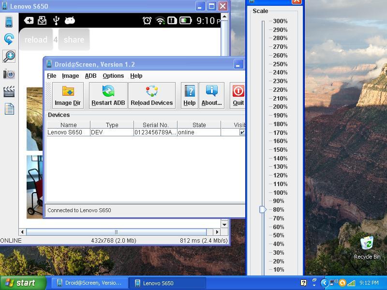Viewport: 387px width, 290px height.
Task: Click the 10% label on the Scale slider
Action: pyautogui.click(x=279, y=270)
